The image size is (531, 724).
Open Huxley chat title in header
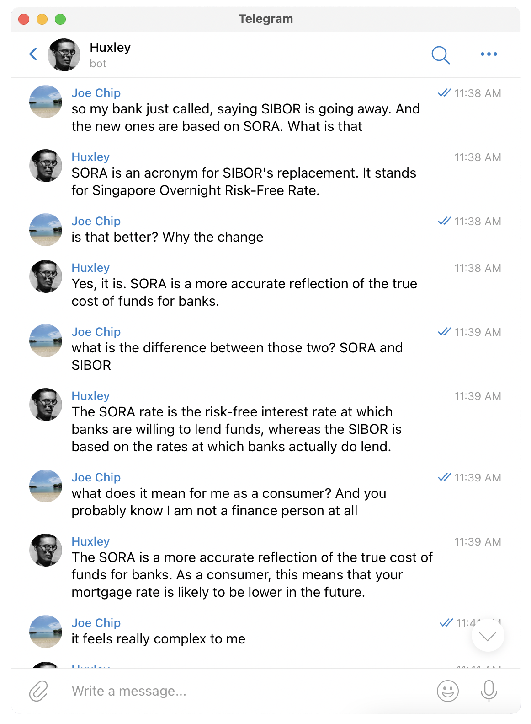point(110,48)
